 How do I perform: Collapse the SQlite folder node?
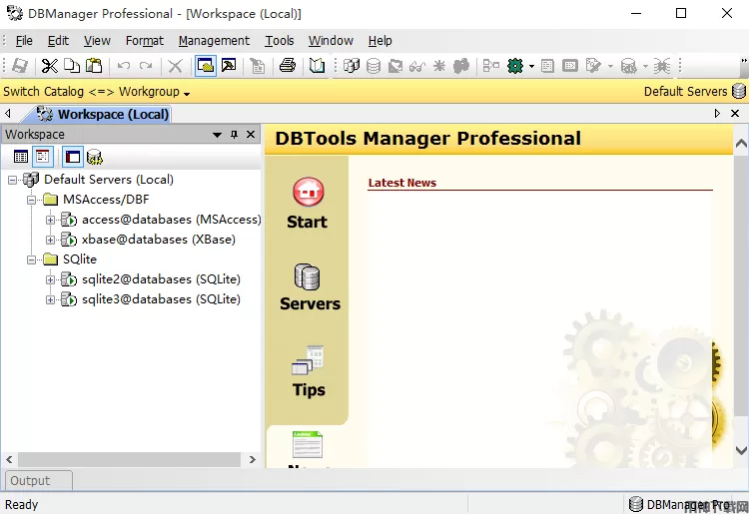pyautogui.click(x=32, y=259)
